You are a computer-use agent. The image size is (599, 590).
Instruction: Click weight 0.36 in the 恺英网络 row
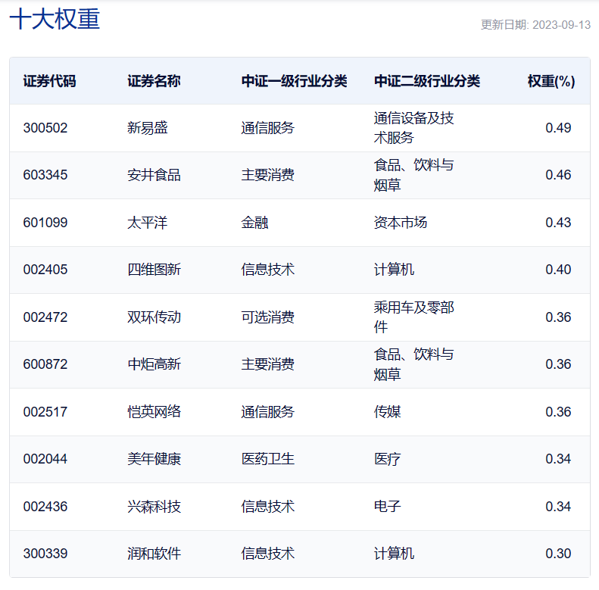click(558, 412)
